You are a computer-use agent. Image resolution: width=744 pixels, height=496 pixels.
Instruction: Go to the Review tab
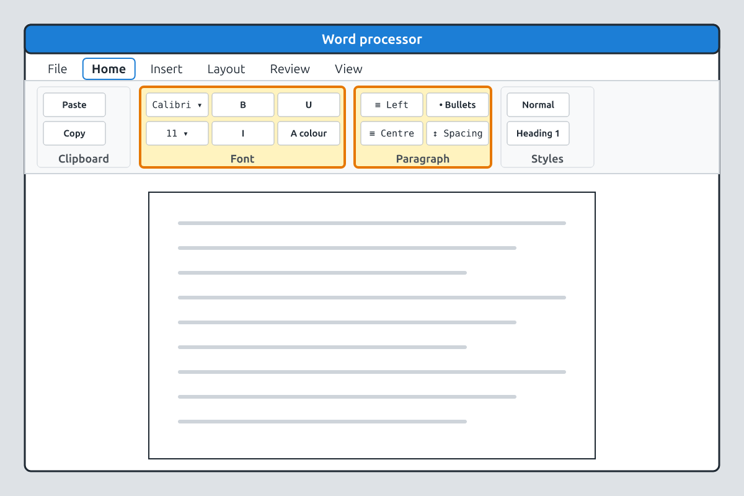[x=290, y=69]
